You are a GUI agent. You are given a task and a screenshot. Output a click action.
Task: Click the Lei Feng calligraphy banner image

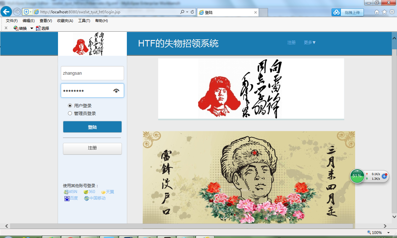(251, 89)
